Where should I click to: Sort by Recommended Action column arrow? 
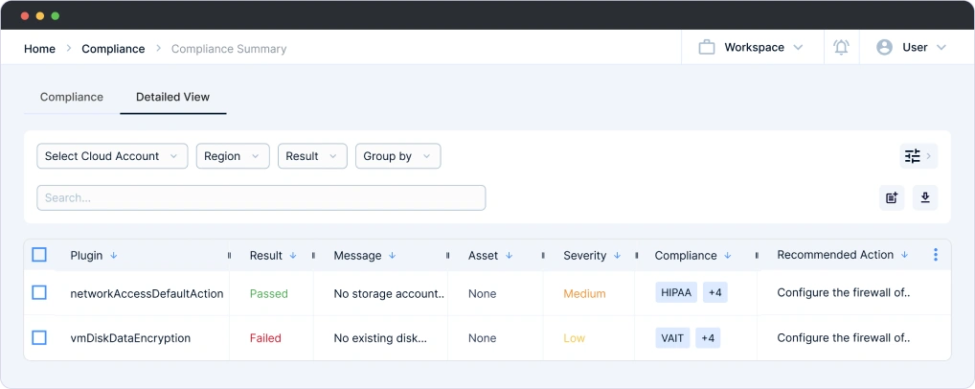[x=904, y=255]
